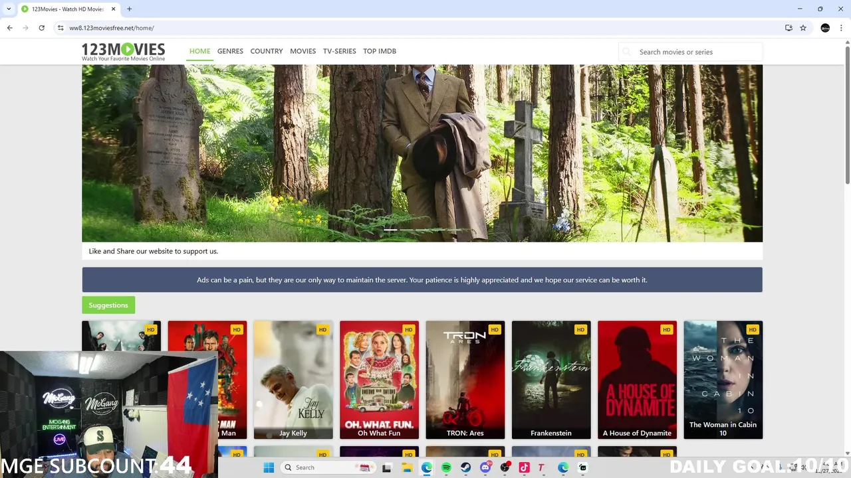Click the taskbar Search box
The image size is (851, 478).
[327, 467]
